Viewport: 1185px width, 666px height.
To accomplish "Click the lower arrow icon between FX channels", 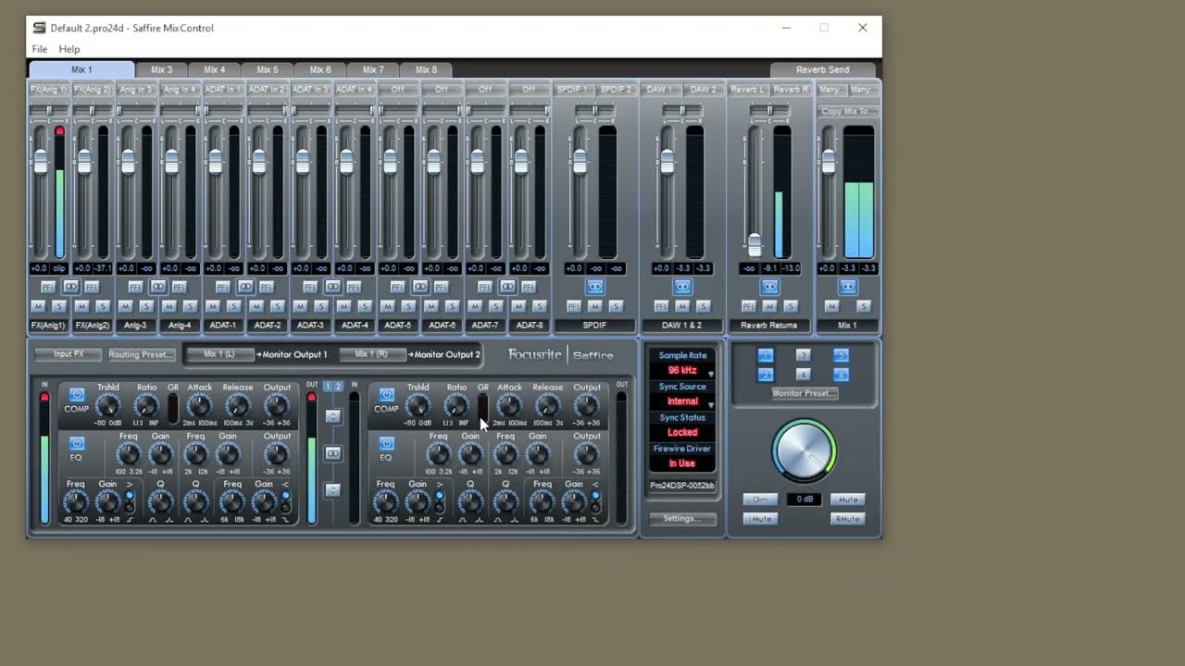I will coord(333,490).
